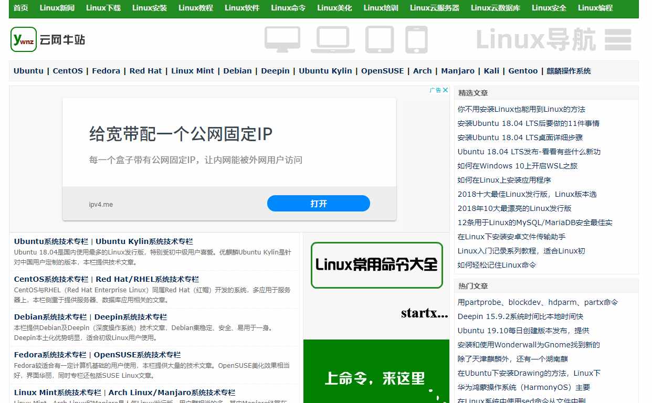Open article 如何轻松记住Linux命令
The width and height of the screenshot is (652, 403).
coord(497,265)
